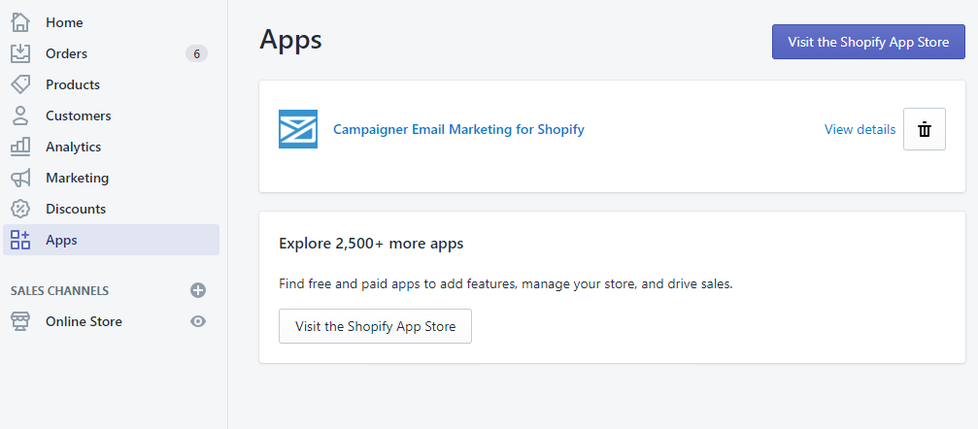Click the Campaigner envelope logo
The height and width of the screenshot is (429, 978).
coord(298,129)
